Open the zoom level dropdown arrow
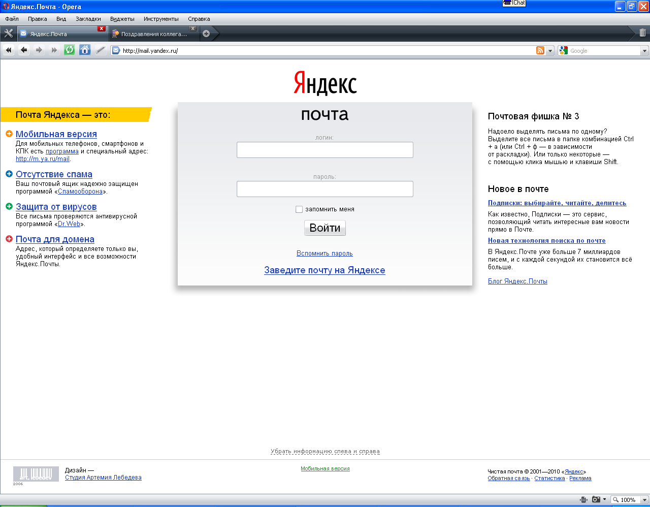 [x=644, y=500]
